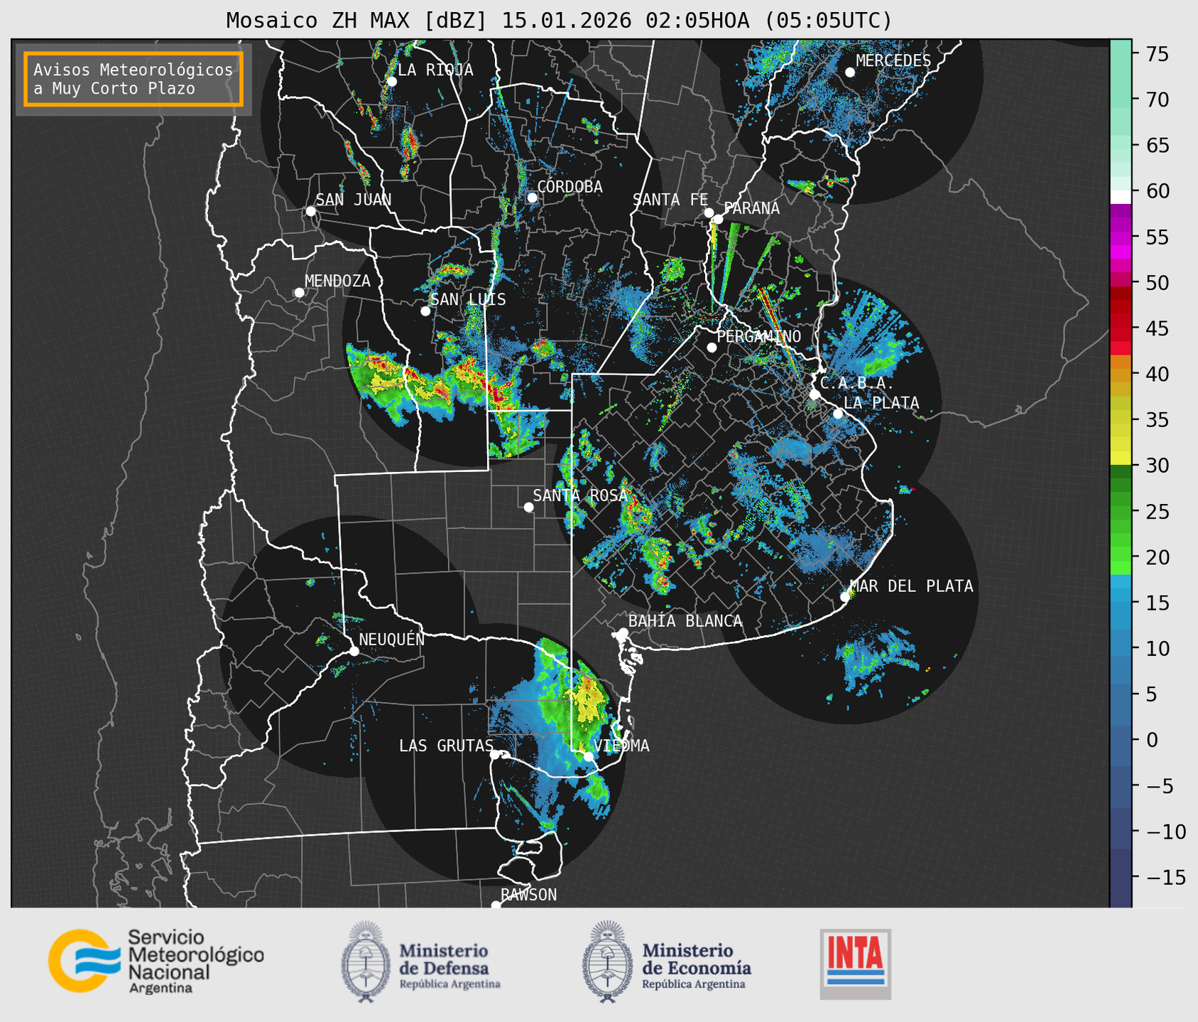Click the 'República Argentina' text under Ministerio de Defensa
This screenshot has width=1198, height=1022.
[450, 984]
